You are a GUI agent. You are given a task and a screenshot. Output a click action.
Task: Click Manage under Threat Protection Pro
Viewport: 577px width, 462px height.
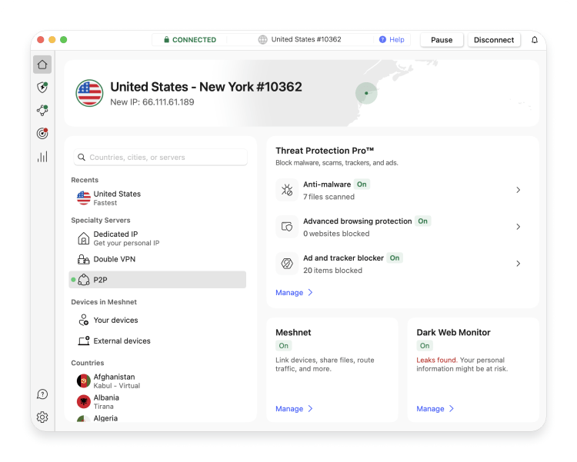point(294,292)
